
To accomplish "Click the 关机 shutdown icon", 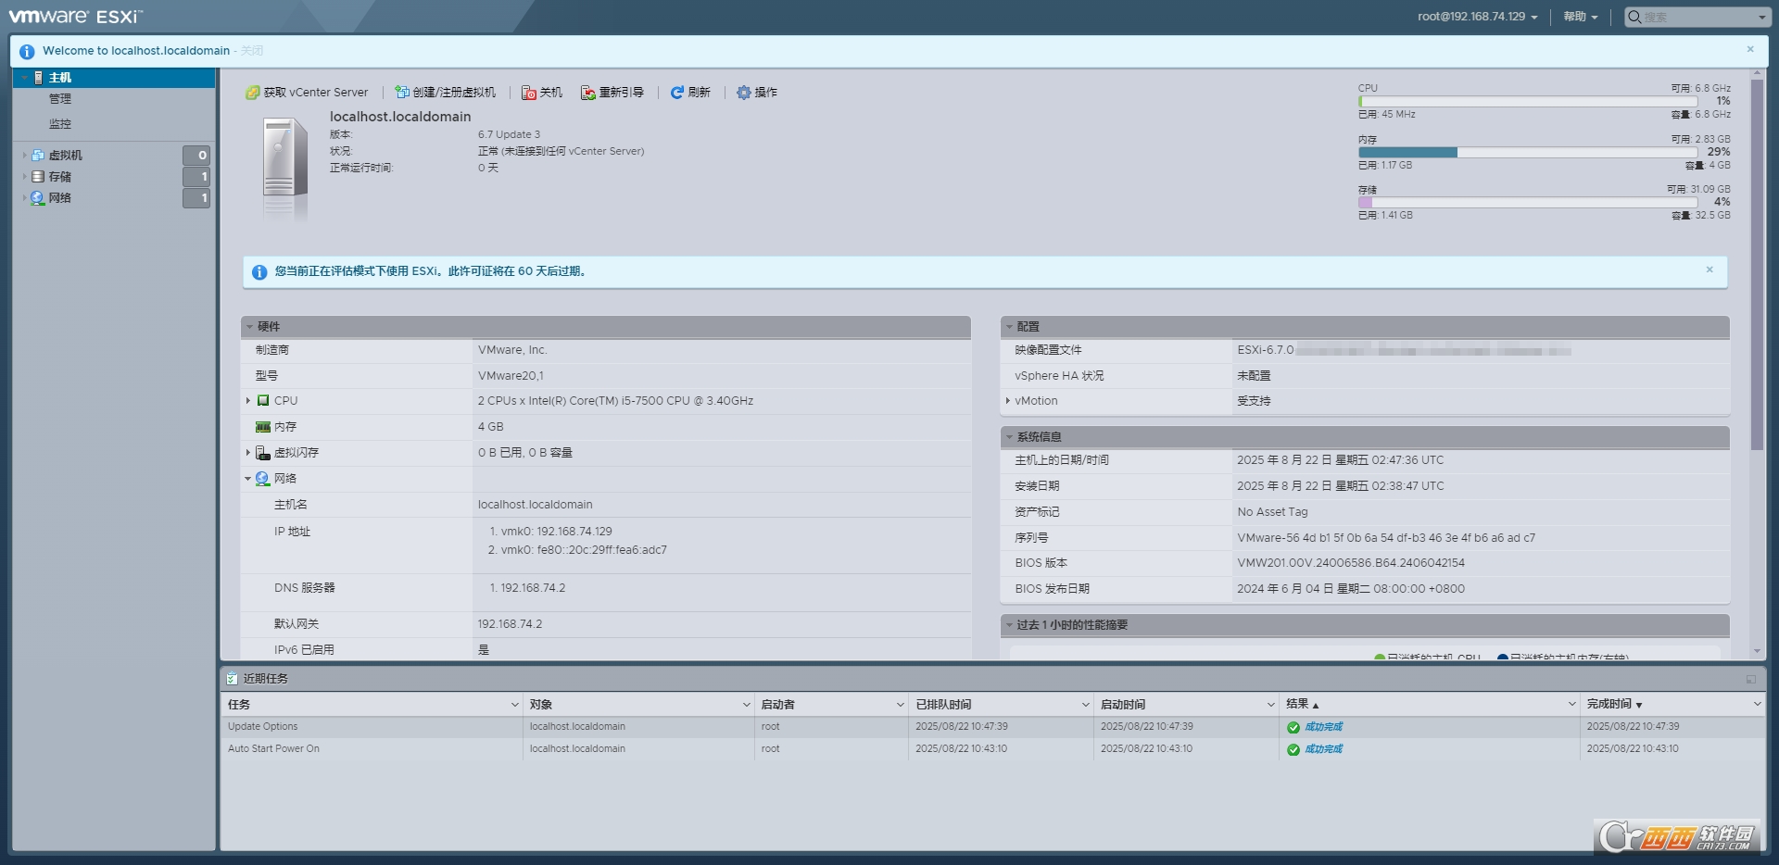I will point(529,92).
